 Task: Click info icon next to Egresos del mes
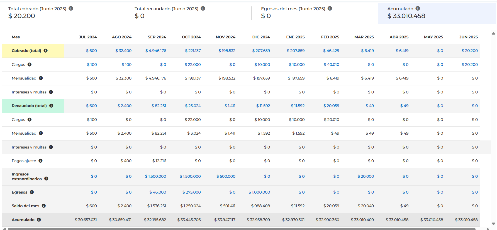tap(330, 9)
